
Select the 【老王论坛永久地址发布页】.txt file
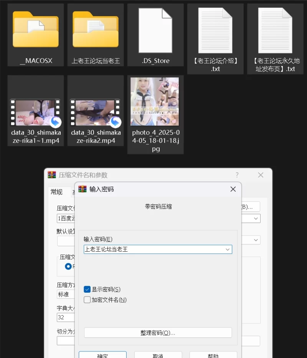pos(275,30)
